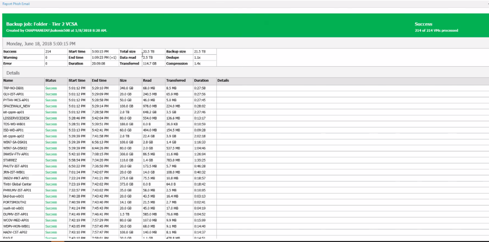Click the date heading Monday, June 18, 2018
The image size is (489, 242).
(x=41, y=44)
